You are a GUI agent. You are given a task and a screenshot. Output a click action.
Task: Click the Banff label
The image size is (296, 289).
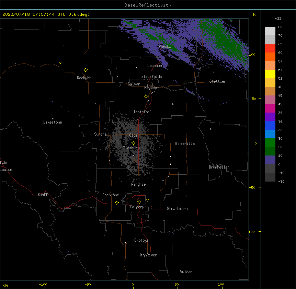43,195
